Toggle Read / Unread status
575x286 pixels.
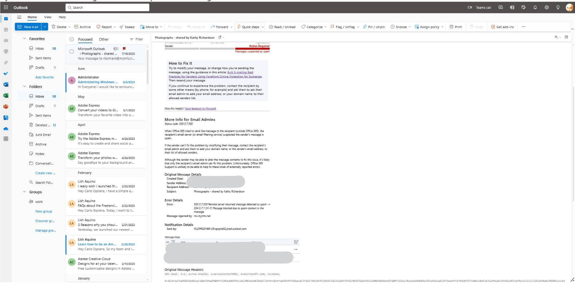tap(282, 27)
